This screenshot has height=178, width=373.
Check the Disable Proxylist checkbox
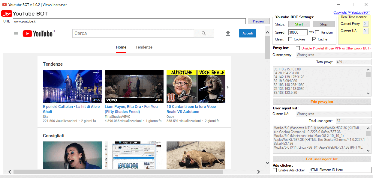click(x=298, y=48)
